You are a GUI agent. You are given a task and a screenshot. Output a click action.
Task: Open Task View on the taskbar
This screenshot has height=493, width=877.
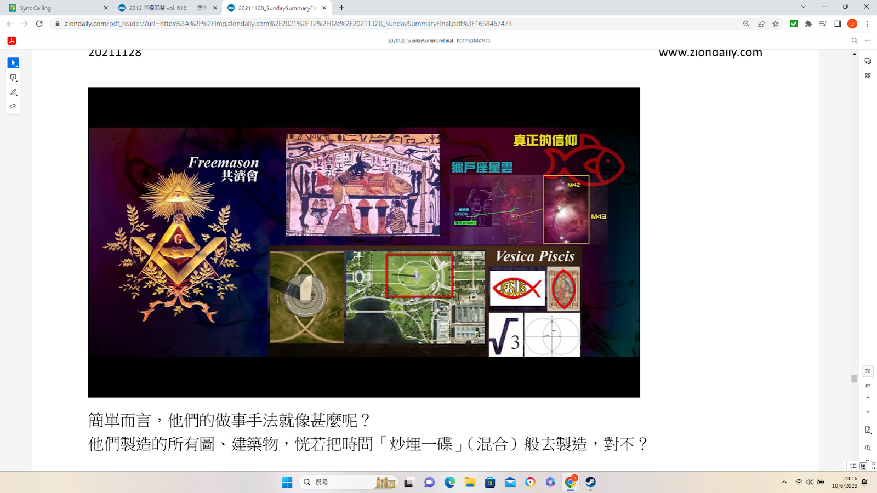pos(408,482)
